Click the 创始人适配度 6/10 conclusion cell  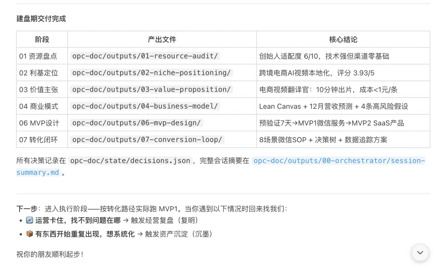coord(343,56)
